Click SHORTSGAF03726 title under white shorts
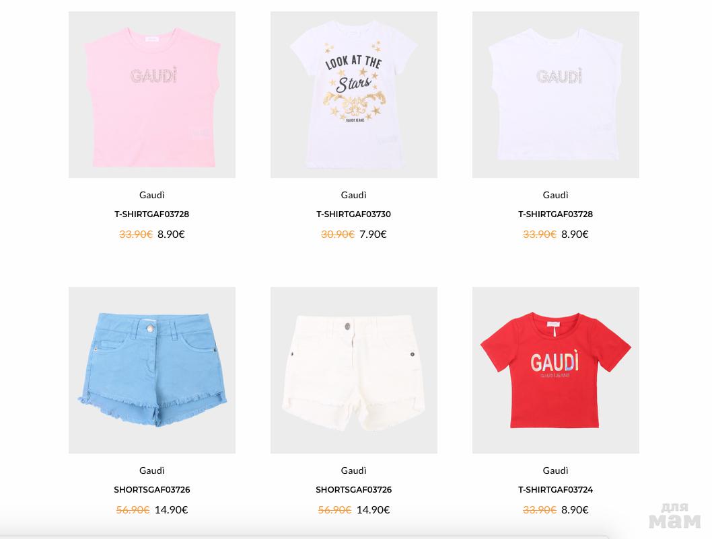The image size is (712, 539). (354, 489)
